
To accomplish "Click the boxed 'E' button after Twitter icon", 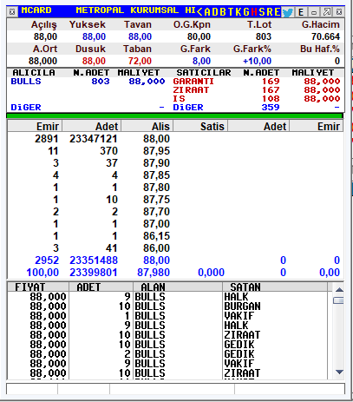I will click(301, 12).
